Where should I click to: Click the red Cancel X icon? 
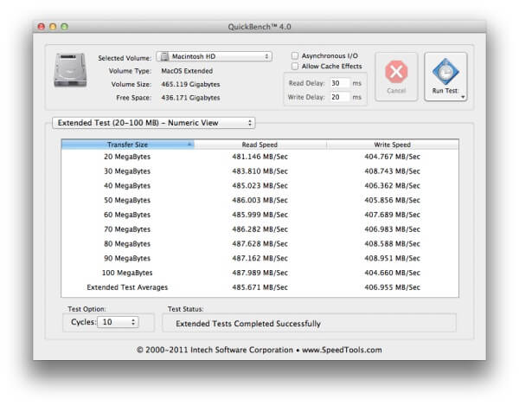396,72
